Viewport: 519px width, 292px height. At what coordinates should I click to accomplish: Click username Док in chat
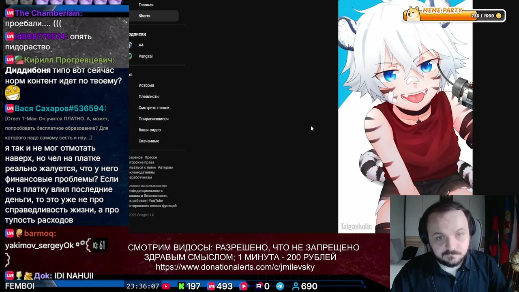(43, 276)
